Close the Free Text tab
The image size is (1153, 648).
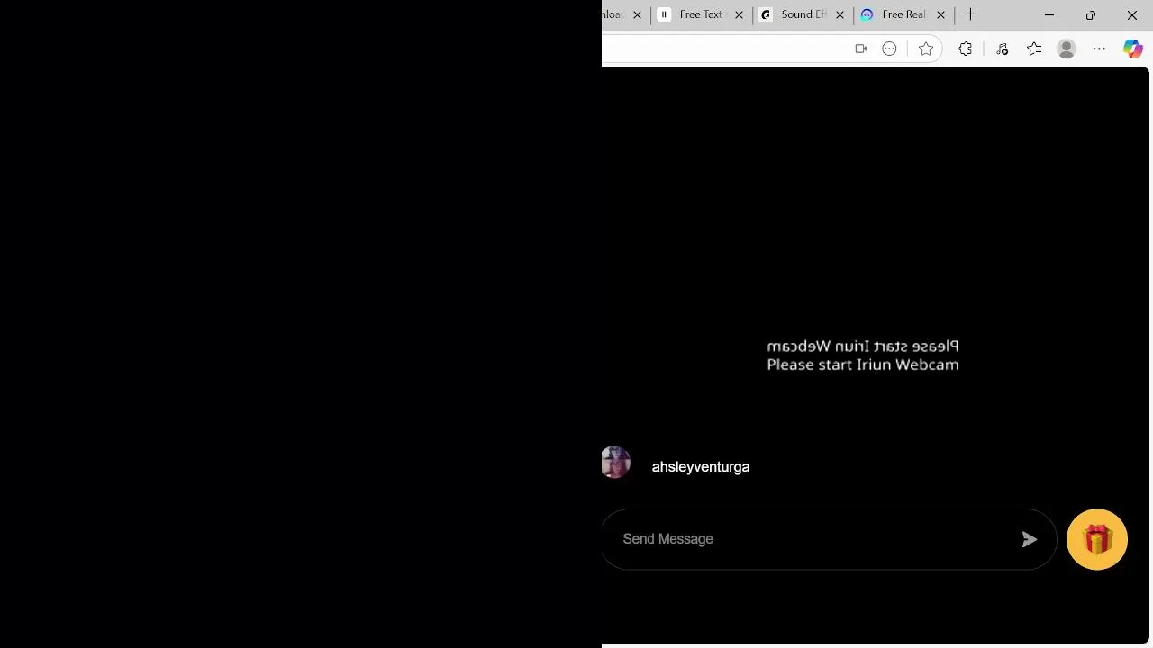coord(739,14)
